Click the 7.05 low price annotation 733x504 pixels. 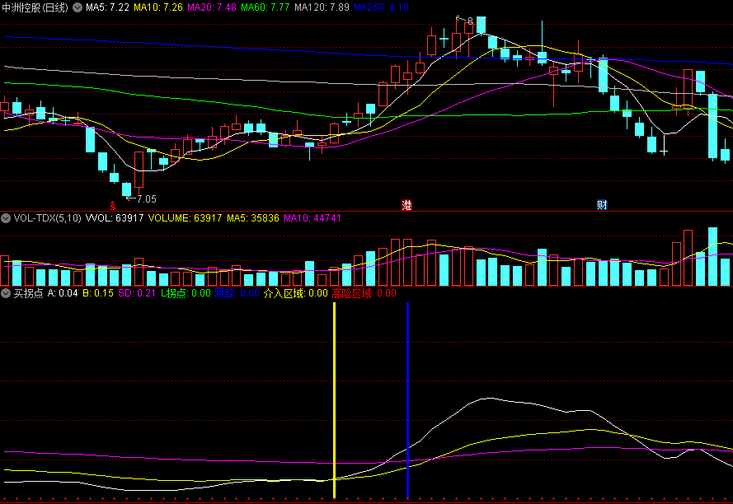tap(146, 199)
